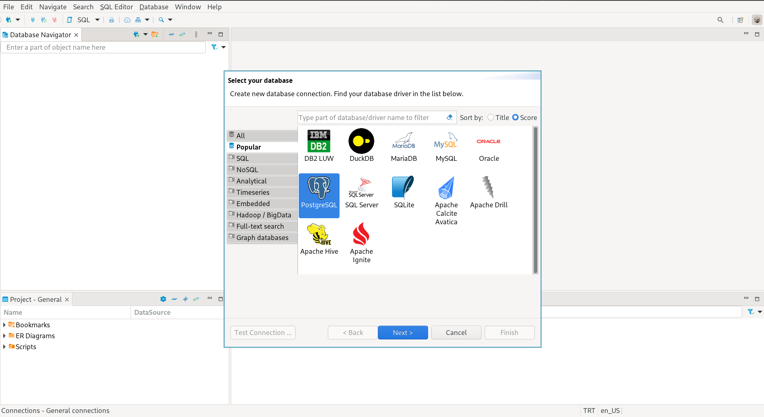This screenshot has width=764, height=417.
Task: Cancel the new connection wizard
Action: pyautogui.click(x=456, y=333)
